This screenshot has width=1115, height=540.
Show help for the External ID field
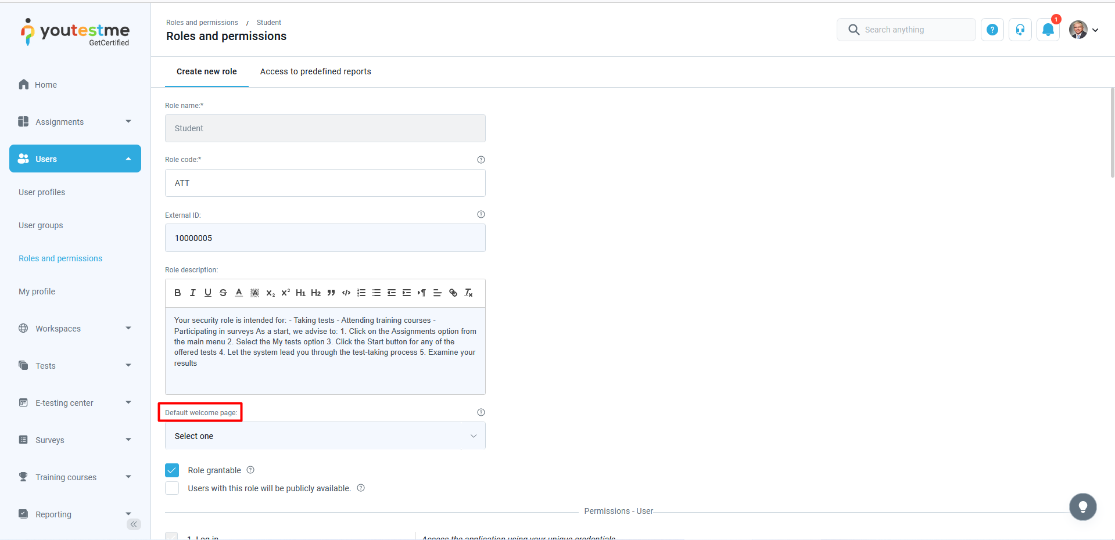481,214
